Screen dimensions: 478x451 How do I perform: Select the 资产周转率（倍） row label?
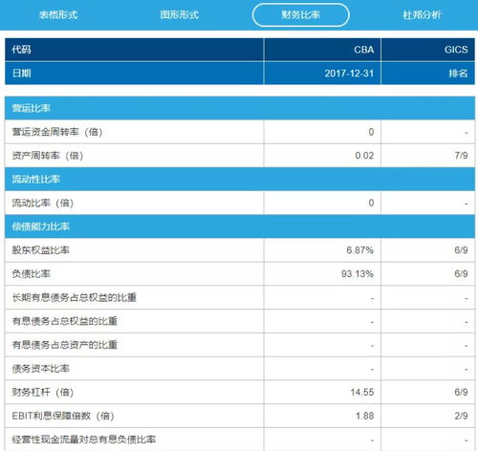coord(48,156)
